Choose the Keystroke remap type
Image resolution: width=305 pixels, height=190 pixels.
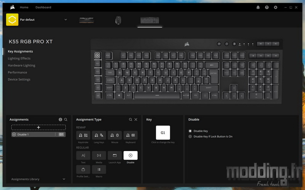[83, 135]
